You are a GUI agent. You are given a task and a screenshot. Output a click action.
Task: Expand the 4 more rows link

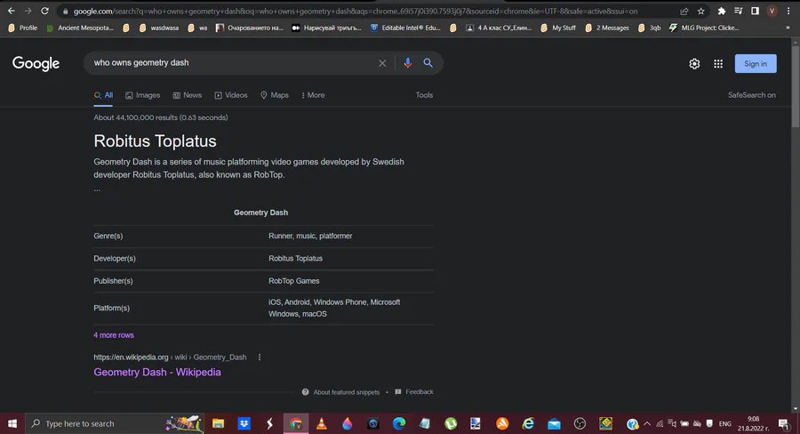[114, 335]
